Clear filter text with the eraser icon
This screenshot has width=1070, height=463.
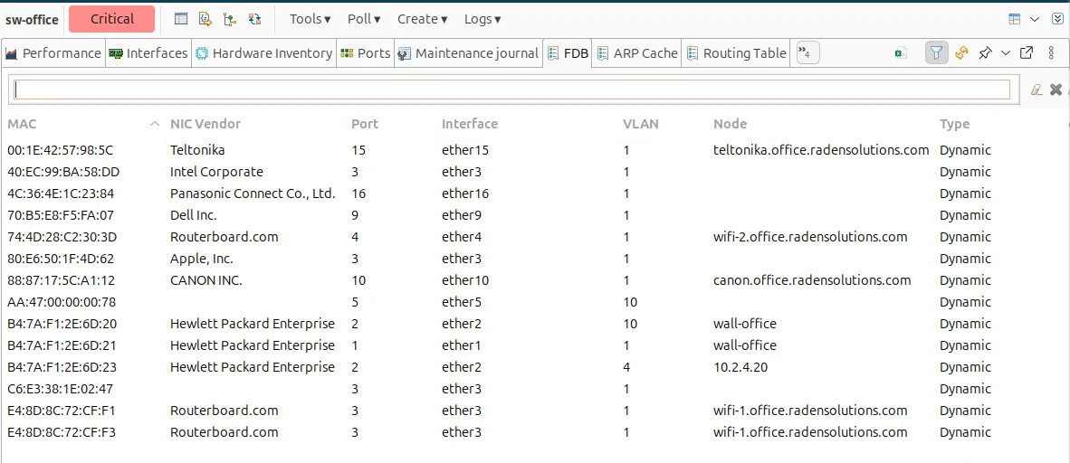coord(1037,90)
